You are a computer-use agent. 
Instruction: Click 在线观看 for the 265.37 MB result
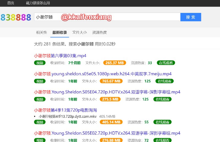[166, 63]
